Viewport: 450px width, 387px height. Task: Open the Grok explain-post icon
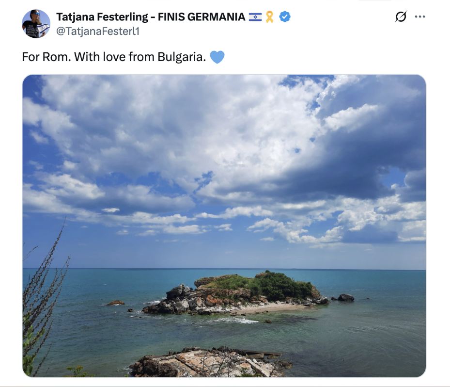pos(401,16)
